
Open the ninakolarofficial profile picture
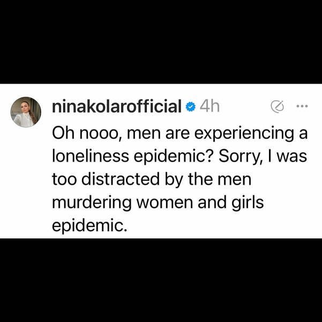coord(26,112)
